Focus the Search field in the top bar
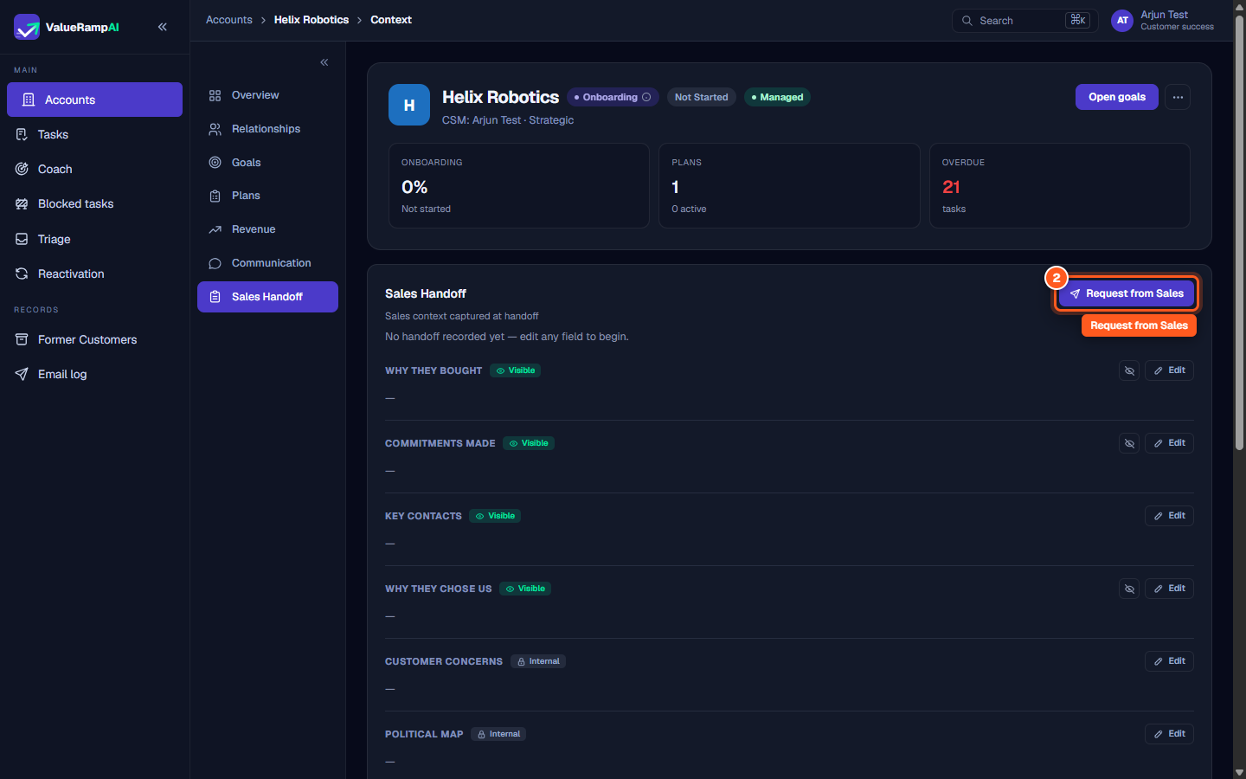1246x779 pixels. (1024, 21)
